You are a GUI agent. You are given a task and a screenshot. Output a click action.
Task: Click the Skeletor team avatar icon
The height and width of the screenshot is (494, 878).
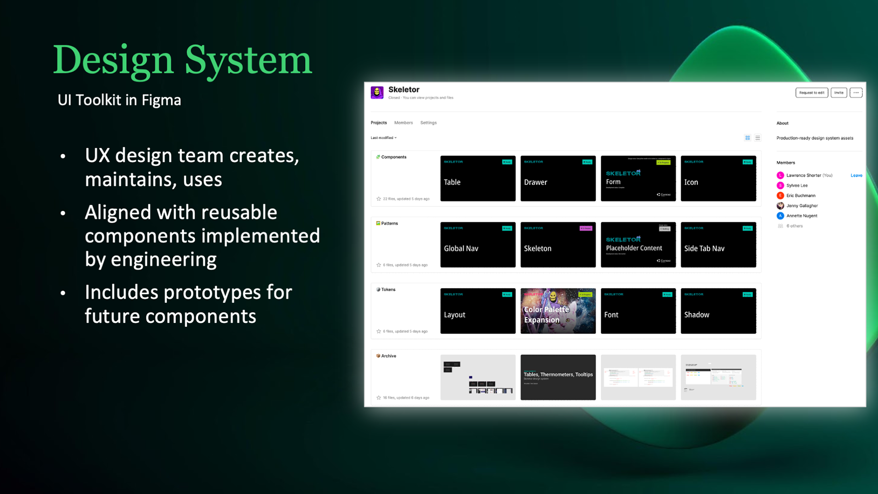click(x=377, y=92)
